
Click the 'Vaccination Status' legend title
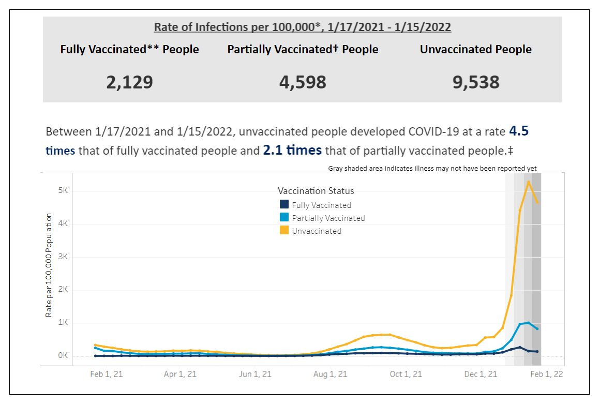[x=316, y=191]
